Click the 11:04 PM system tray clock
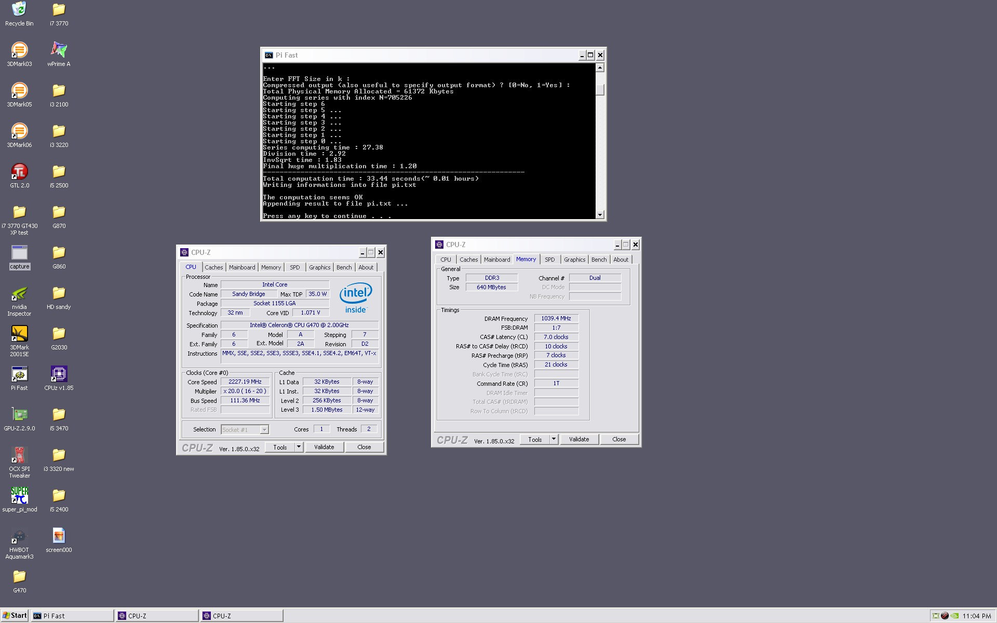997x623 pixels. [977, 616]
